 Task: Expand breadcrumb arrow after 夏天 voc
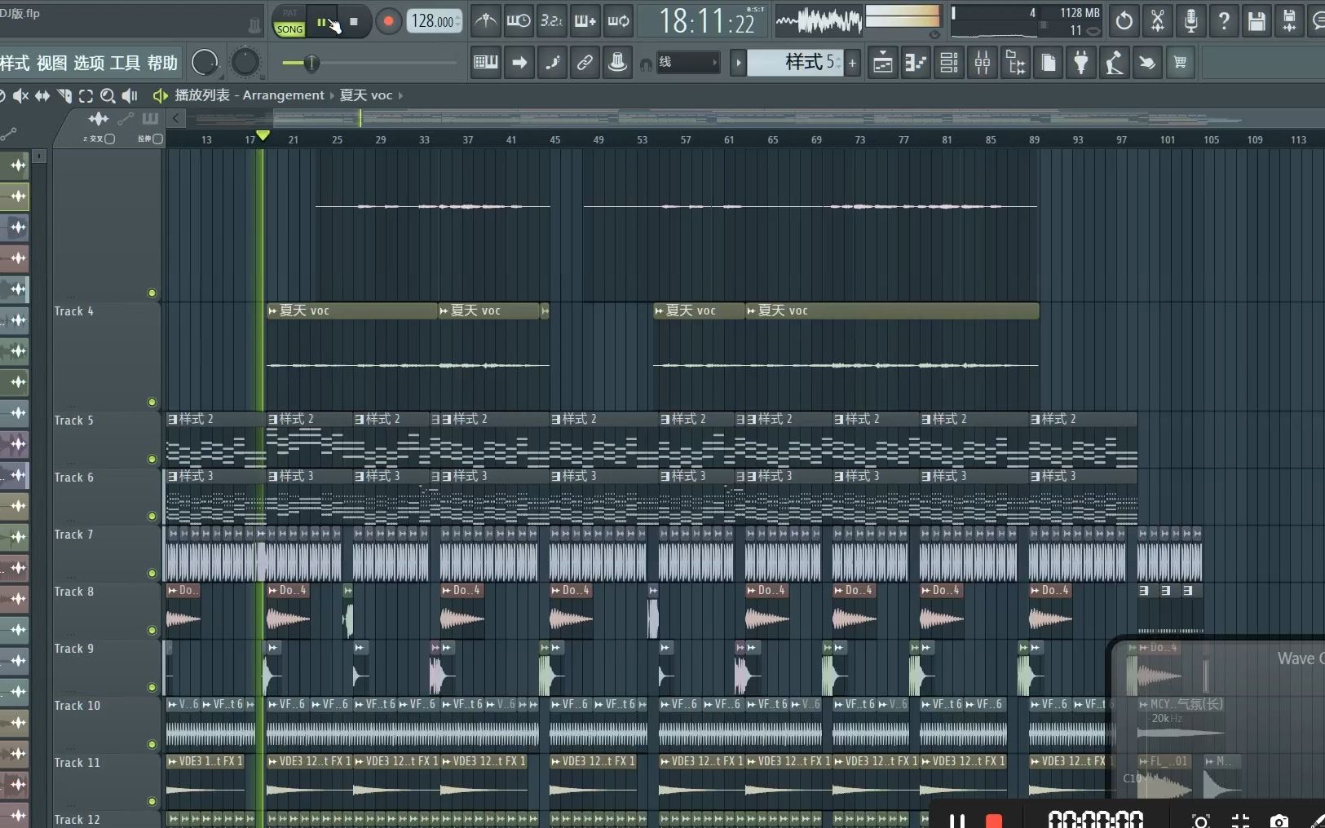400,95
